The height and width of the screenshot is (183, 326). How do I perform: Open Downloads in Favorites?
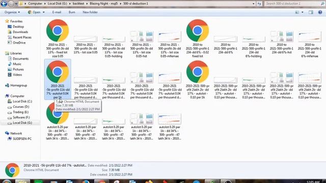point(20,32)
